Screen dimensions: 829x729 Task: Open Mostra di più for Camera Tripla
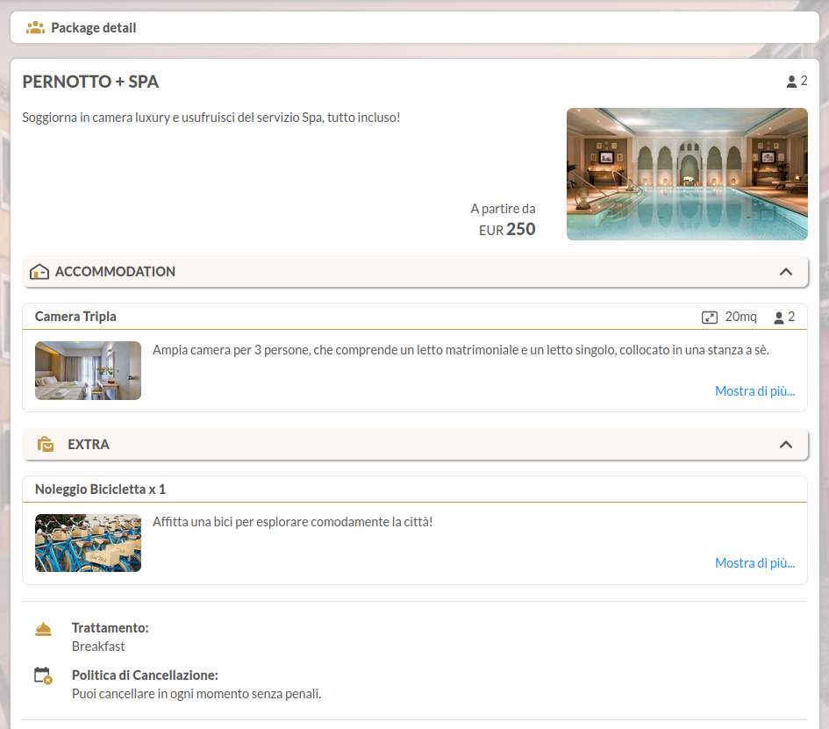tap(754, 391)
